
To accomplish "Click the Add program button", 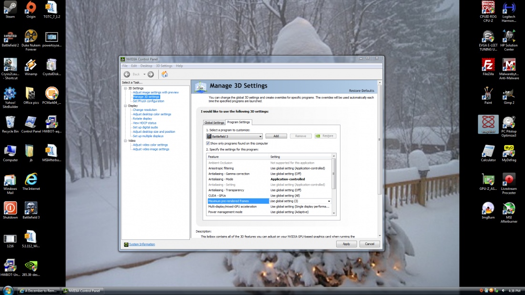I will [276, 136].
